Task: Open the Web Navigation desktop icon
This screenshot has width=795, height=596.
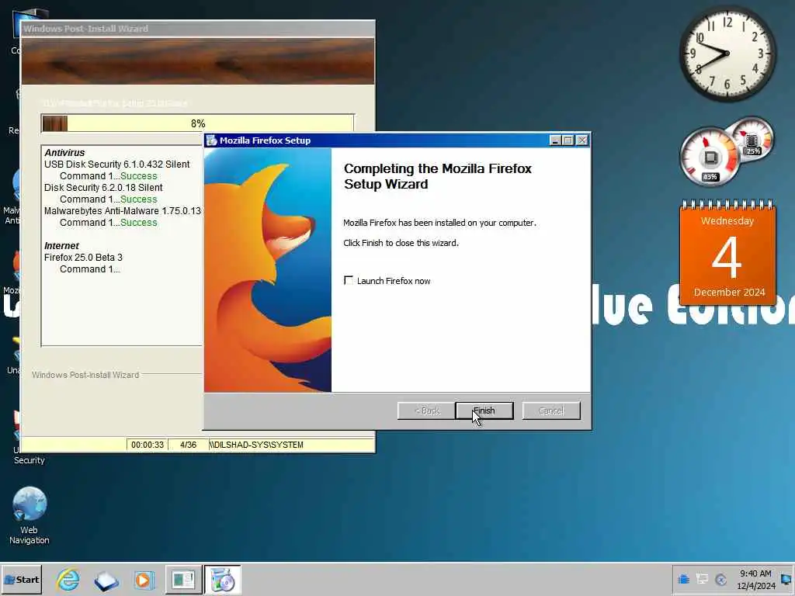Action: coord(29,515)
